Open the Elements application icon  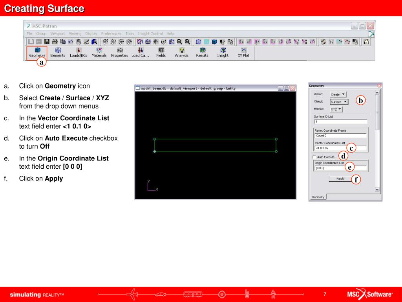[x=58, y=53]
